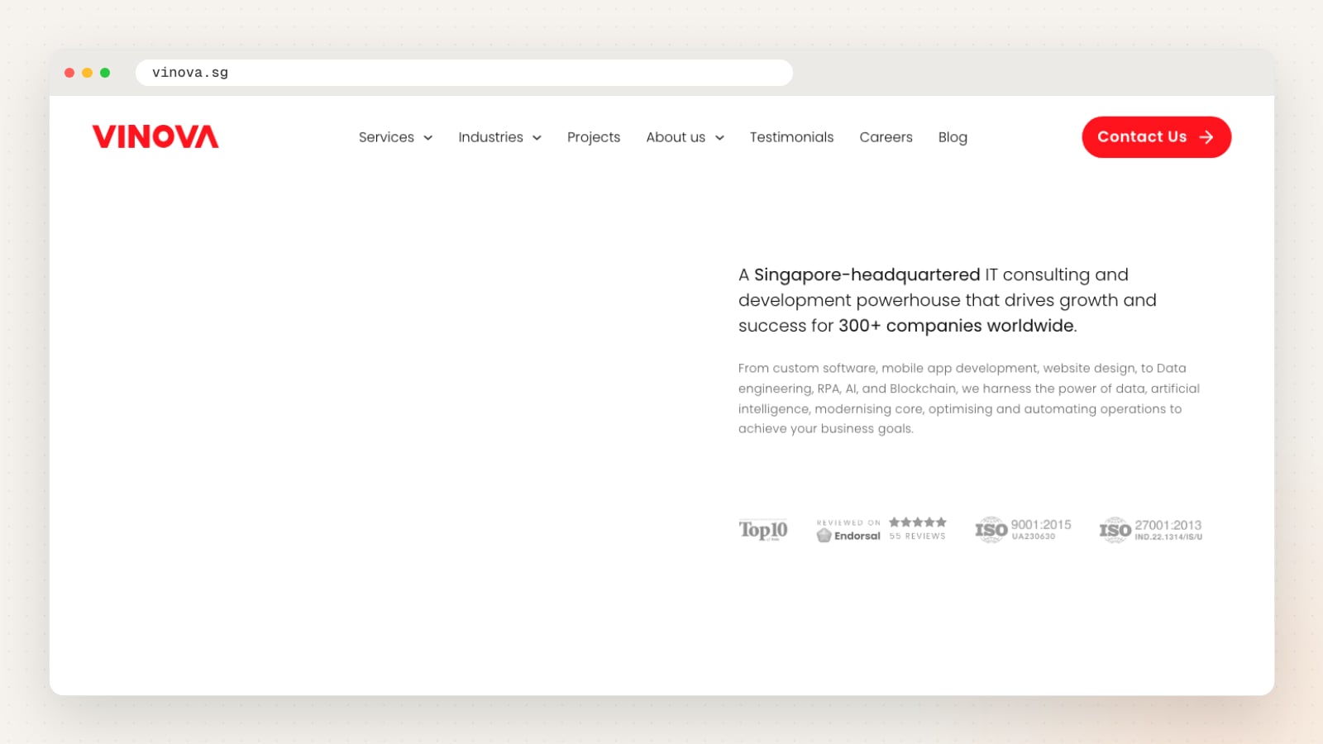Click the VINOVA logo
1323x744 pixels.
(x=155, y=136)
